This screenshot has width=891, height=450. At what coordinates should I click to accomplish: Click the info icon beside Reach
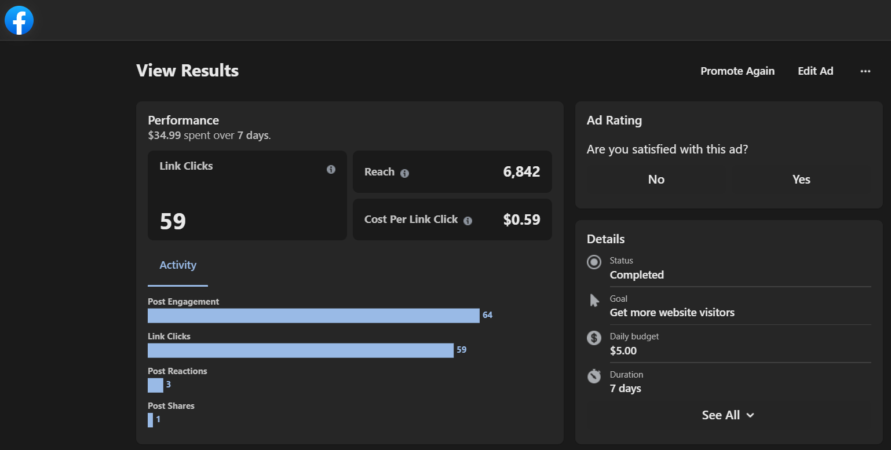coord(404,173)
